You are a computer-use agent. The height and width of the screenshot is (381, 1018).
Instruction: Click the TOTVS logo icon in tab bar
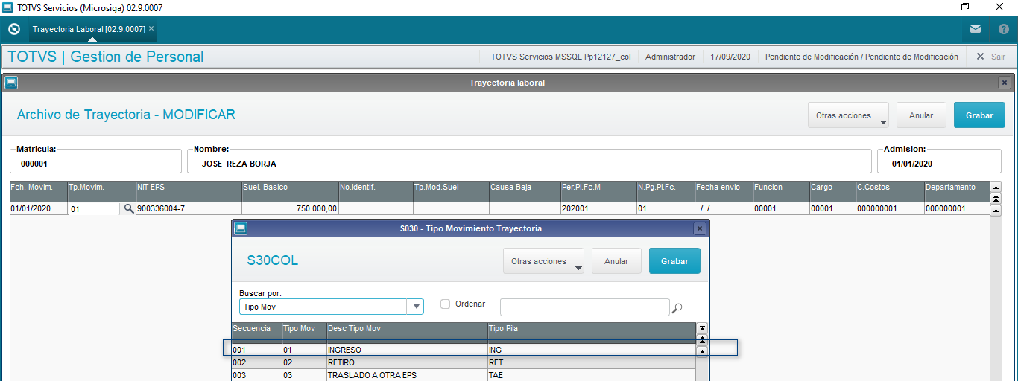(13, 29)
